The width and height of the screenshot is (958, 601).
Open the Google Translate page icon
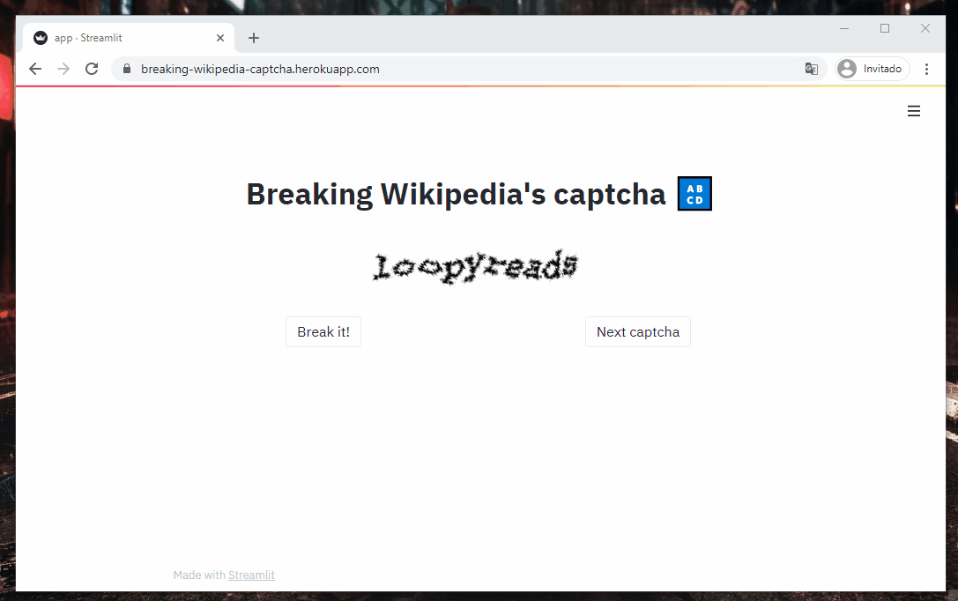(x=812, y=69)
